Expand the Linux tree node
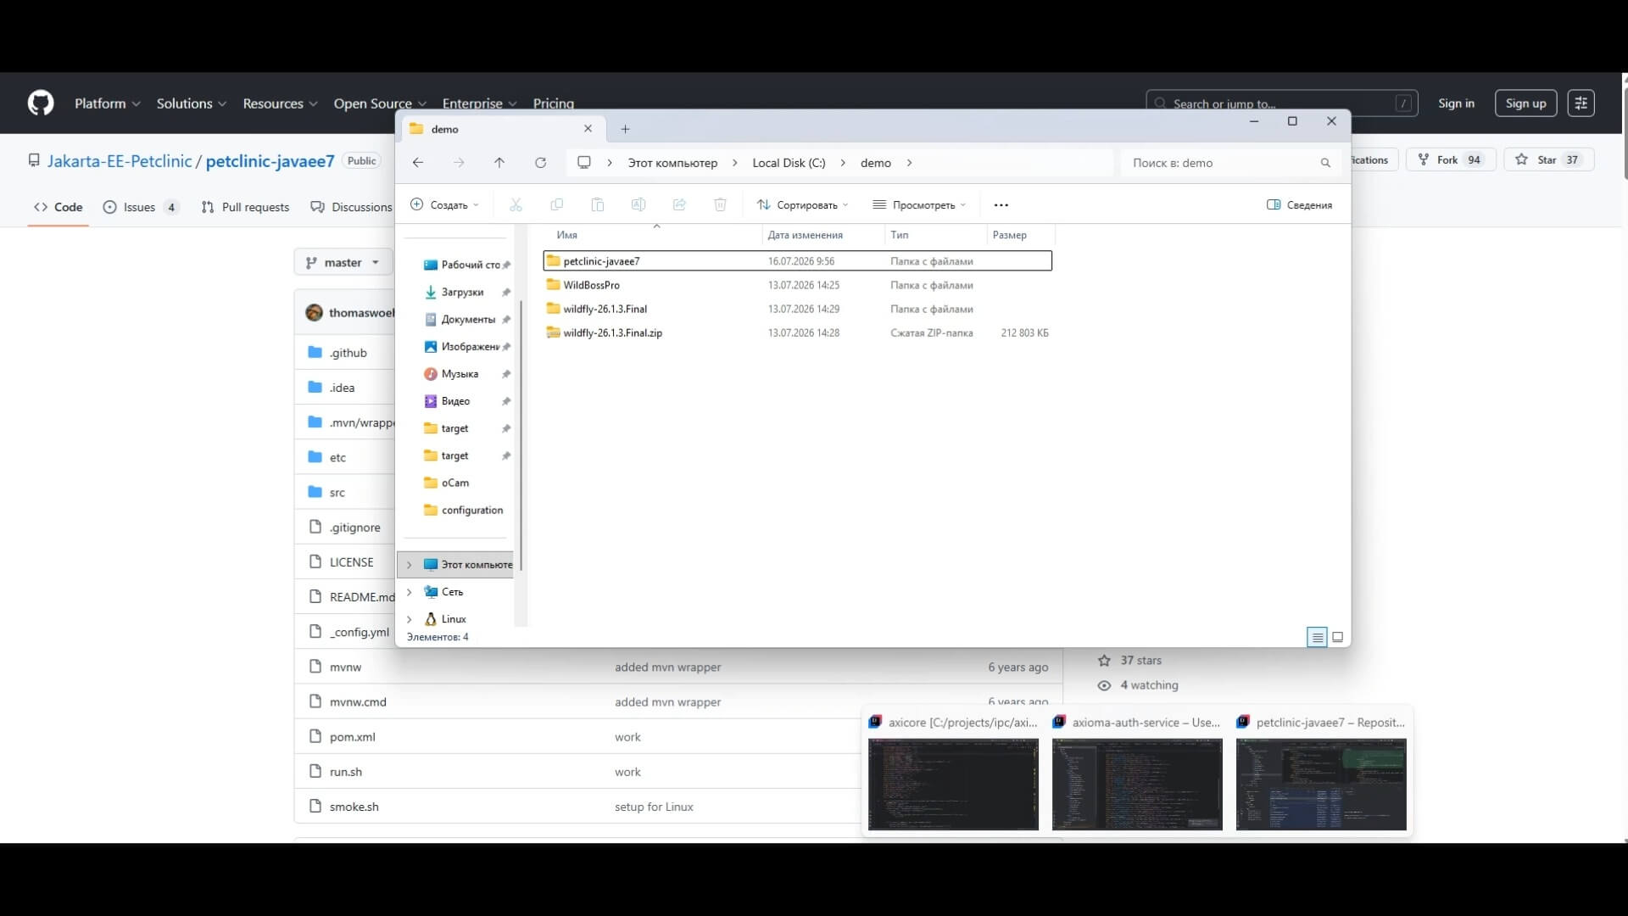 (x=410, y=619)
